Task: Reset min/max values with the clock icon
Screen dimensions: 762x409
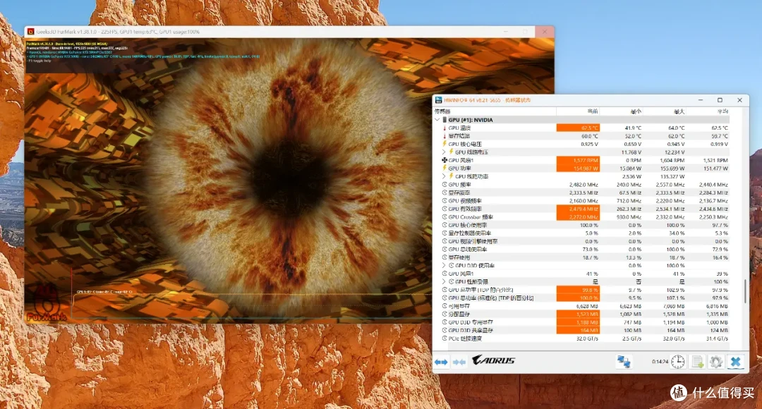Action: pos(678,361)
